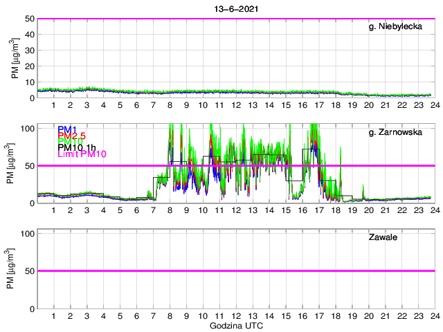Click the blue PM1 legend entry
The height and width of the screenshot is (332, 443).
pos(67,129)
